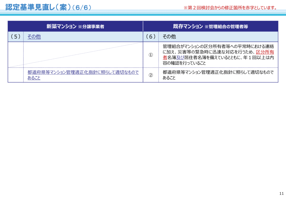Click the plain その他 heading beside (6)
This screenshot has height=198, width=286.
point(169,37)
